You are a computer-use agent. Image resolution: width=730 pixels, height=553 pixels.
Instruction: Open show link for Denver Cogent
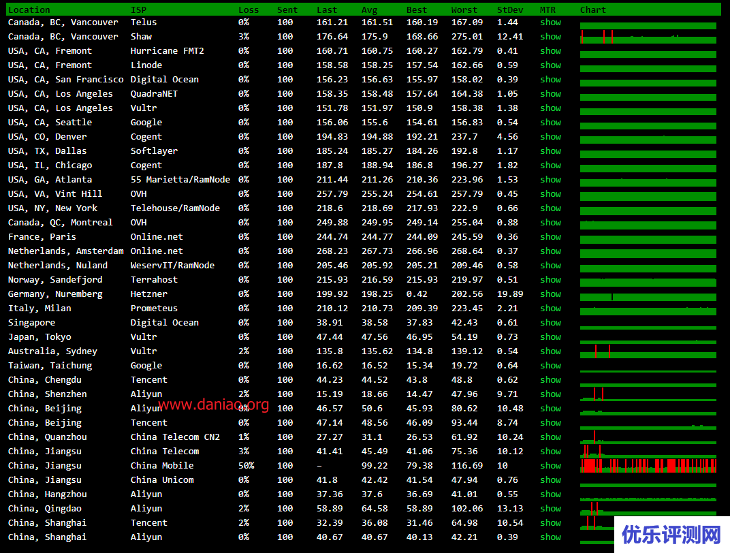[x=550, y=137]
